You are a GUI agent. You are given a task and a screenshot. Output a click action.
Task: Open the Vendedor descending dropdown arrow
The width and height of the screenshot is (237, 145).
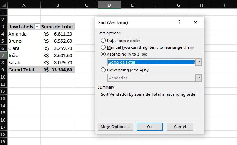198,78
